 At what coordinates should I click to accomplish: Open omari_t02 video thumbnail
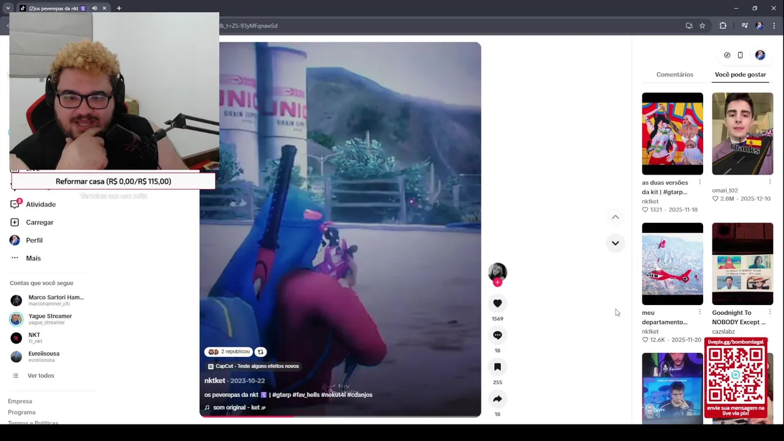742,134
